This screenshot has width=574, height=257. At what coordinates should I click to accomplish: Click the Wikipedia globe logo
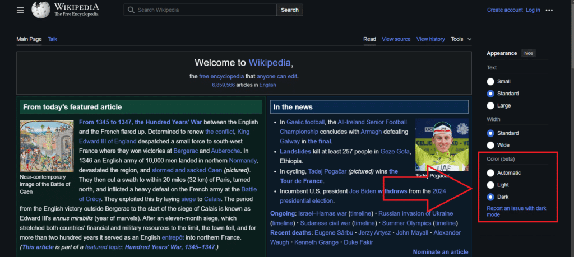coord(40,10)
